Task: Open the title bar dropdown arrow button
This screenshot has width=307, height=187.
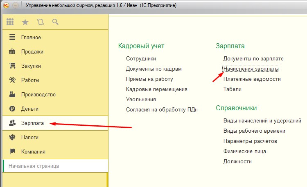Action: [16, 5]
